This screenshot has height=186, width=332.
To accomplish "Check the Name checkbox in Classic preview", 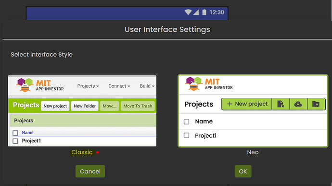I will tap(15, 133).
